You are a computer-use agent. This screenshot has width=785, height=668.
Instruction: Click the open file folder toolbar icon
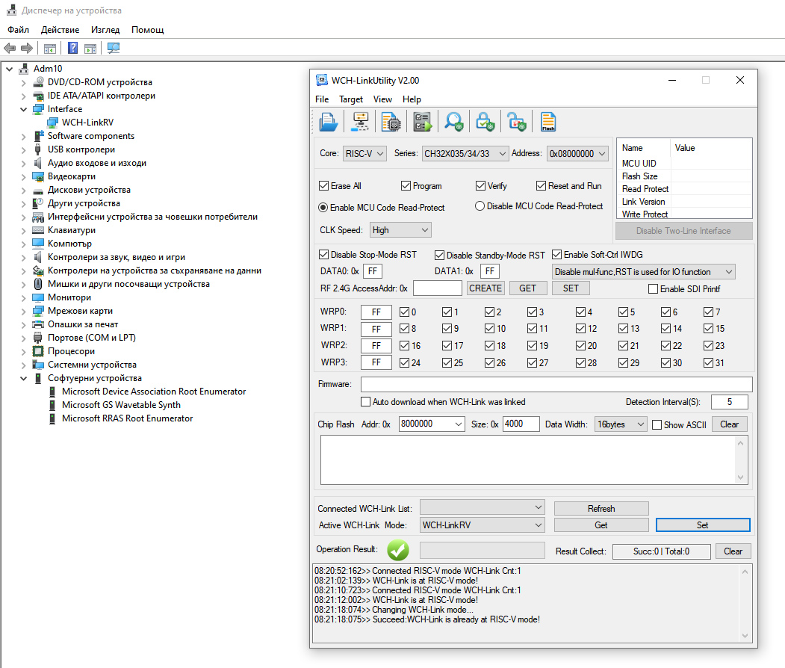[x=328, y=122]
